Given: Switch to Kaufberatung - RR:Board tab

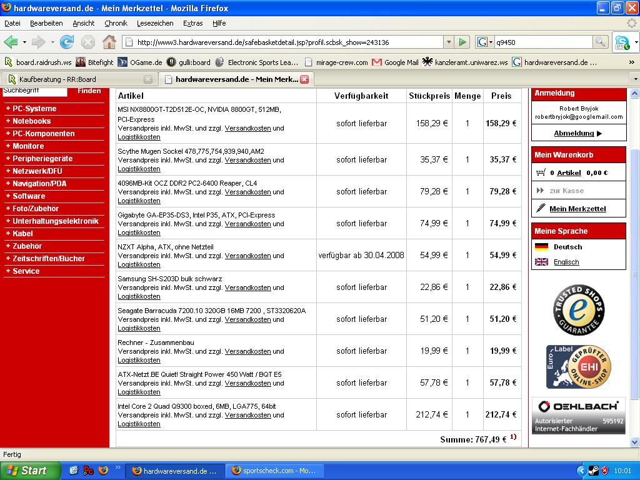Looking at the screenshot, I should 79,79.
